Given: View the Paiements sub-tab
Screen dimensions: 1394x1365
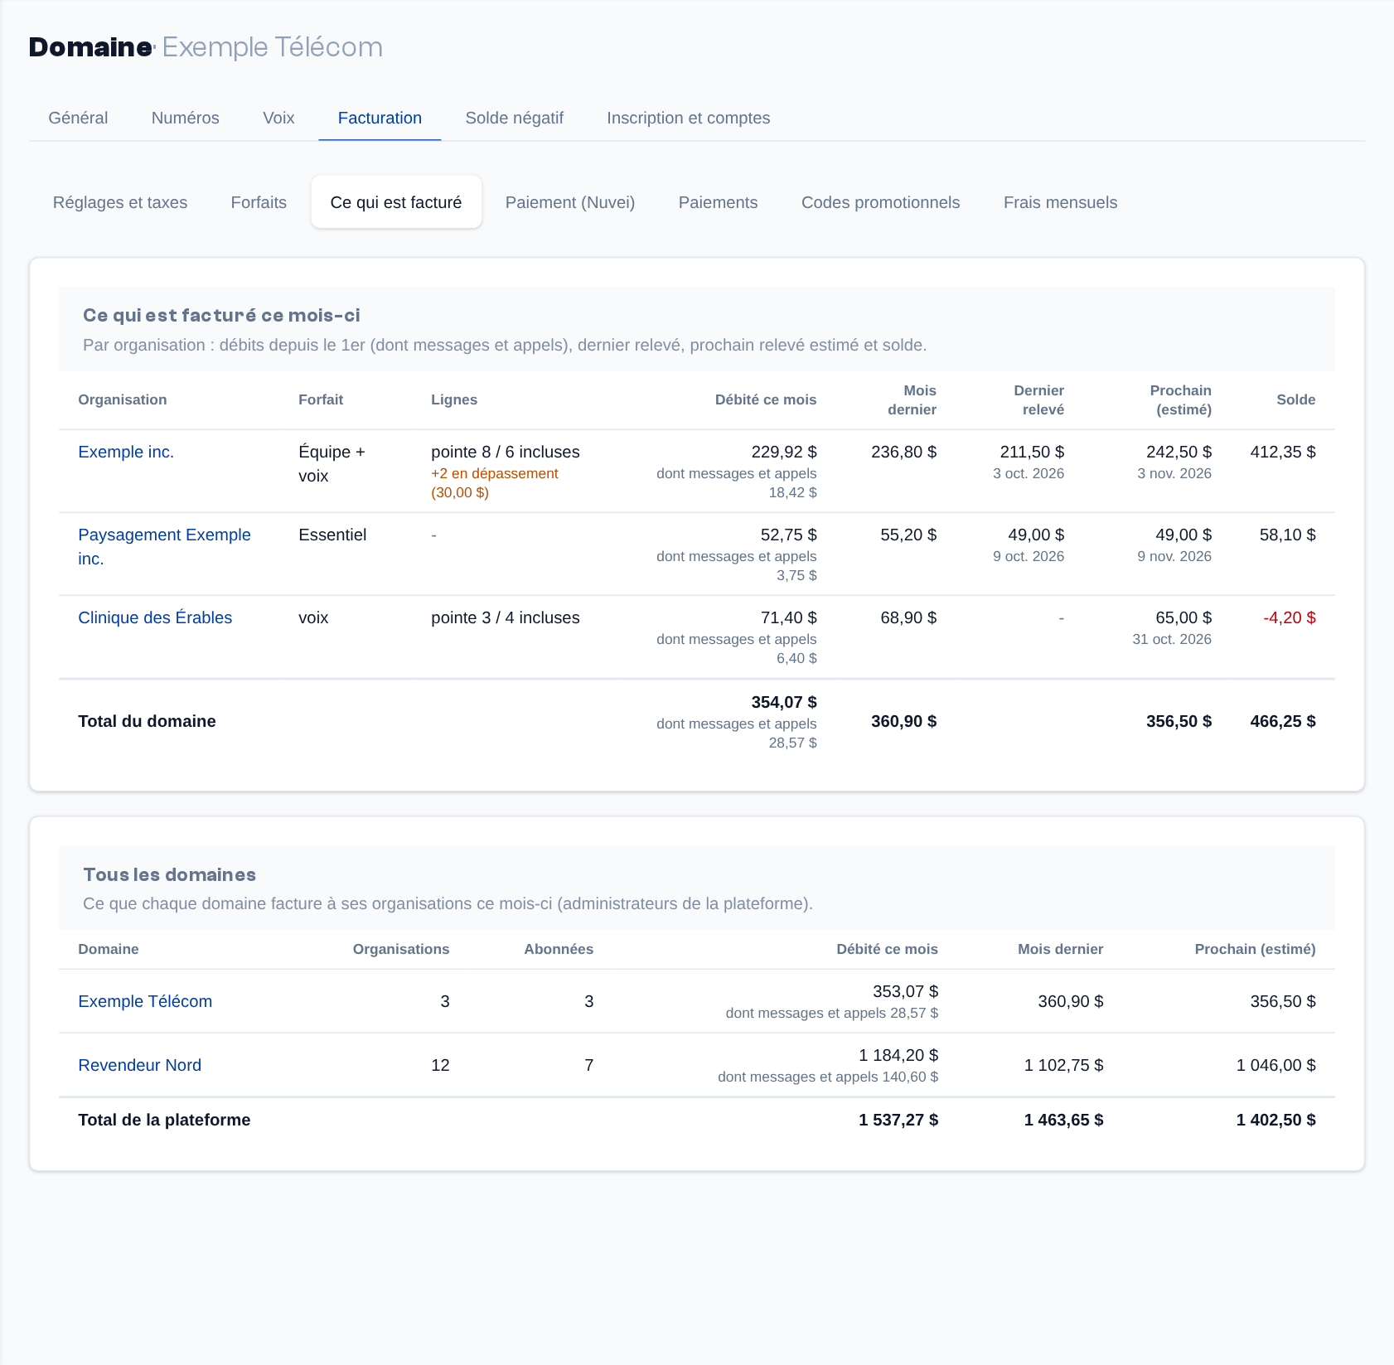Looking at the screenshot, I should pyautogui.click(x=718, y=202).
